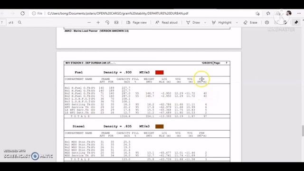304x171 pixels.
Task: Click the Fuel total capacity value 1314.4
Action: click(125, 116)
